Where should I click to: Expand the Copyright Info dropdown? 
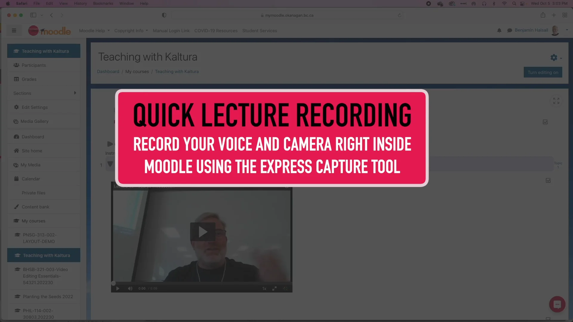point(131,30)
